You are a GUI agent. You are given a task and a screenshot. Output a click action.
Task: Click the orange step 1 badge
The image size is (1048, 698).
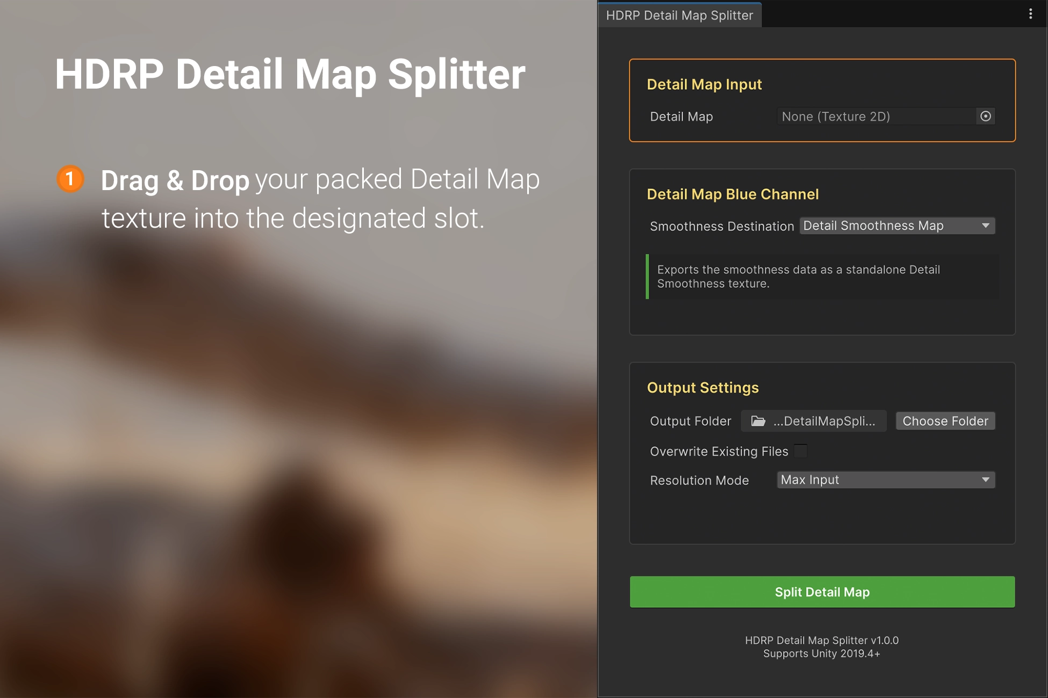pyautogui.click(x=70, y=179)
